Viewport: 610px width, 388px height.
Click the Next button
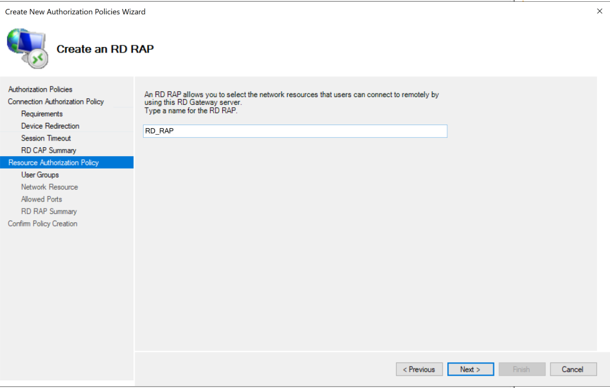[x=471, y=370]
